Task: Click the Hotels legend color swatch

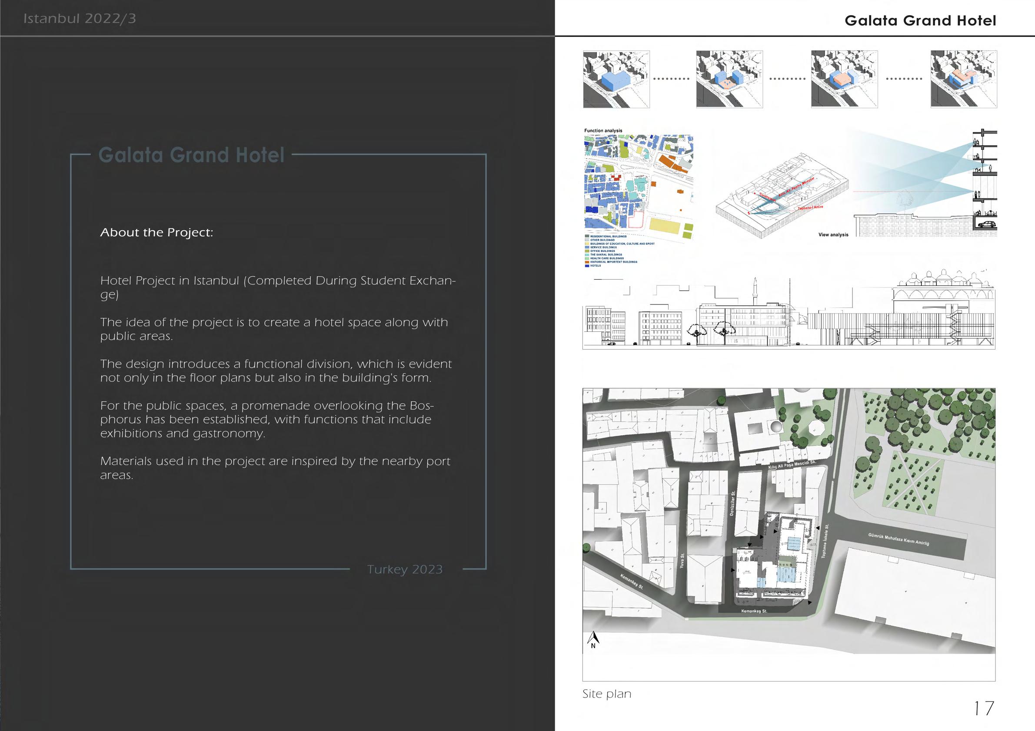Action: (x=587, y=266)
